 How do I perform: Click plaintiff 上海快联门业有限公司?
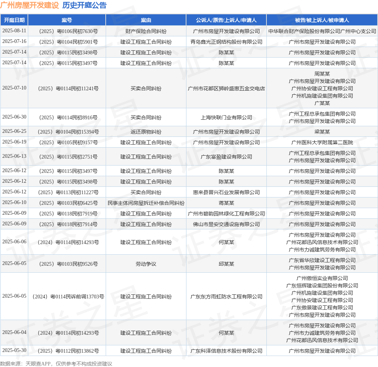226,117
